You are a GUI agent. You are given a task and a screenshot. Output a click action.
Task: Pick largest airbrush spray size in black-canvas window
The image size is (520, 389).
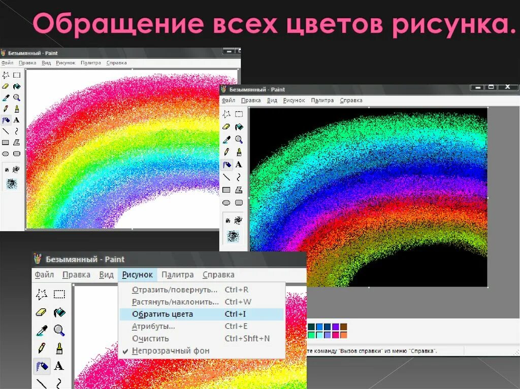233,236
